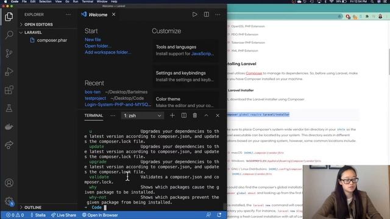Screen dimensions: 390x219
Task: Maximize the terminal panel size
Action: pyautogui.click(x=206, y=116)
